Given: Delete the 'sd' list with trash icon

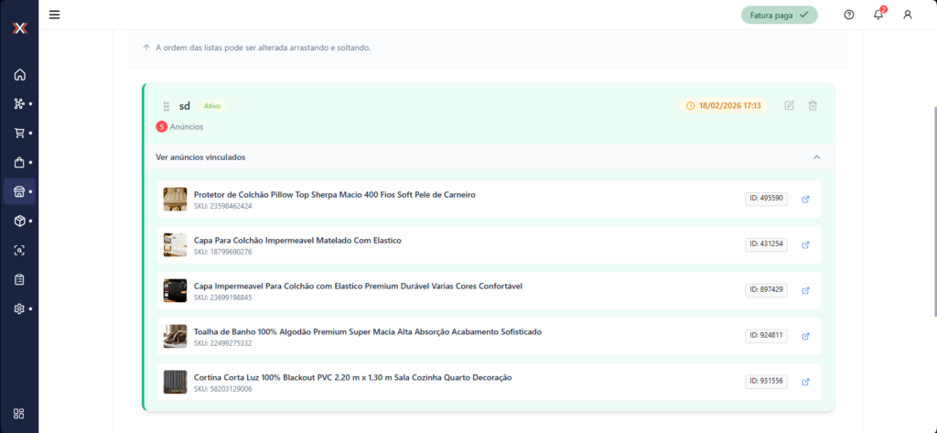Looking at the screenshot, I should coord(813,106).
